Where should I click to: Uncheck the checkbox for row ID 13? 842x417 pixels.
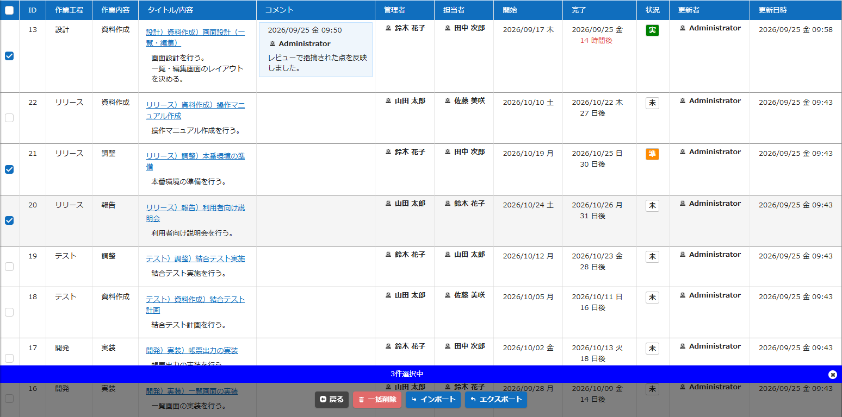(9, 56)
